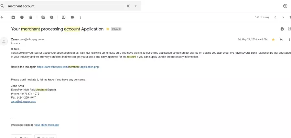
Task: Open the Labels icon in the toolbar
Action: (x=72, y=17)
